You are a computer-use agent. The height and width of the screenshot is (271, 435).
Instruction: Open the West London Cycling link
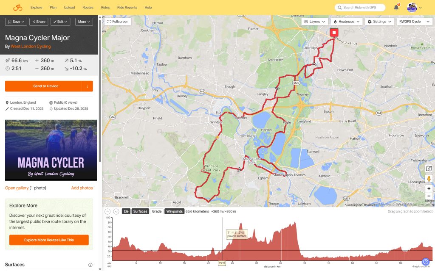31,47
